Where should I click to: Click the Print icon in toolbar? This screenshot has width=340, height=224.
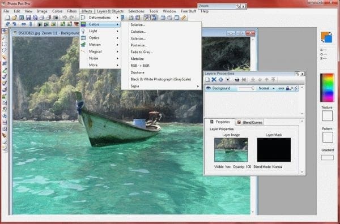pos(42,18)
